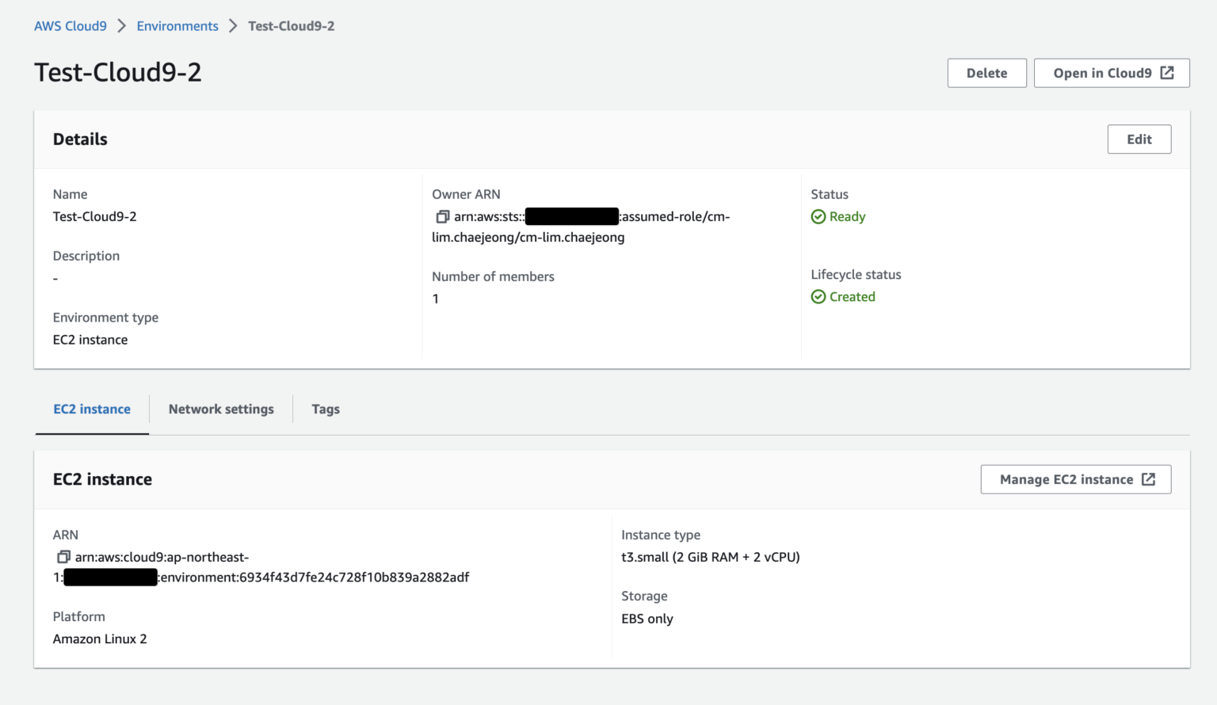
Task: Click the Test-Cloud9-2 breadcrumb item
Action: pyautogui.click(x=291, y=25)
